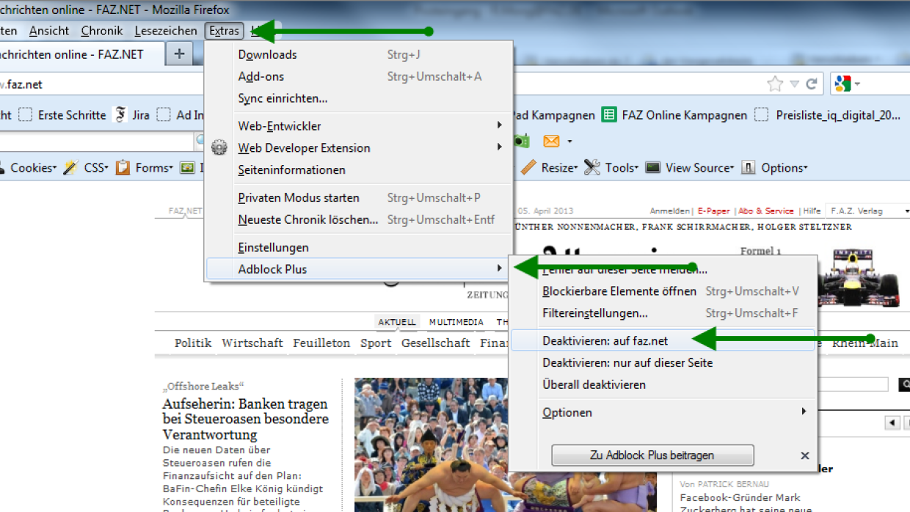Select Downloads from the Extras menu
This screenshot has width=910, height=512.
[359, 54]
